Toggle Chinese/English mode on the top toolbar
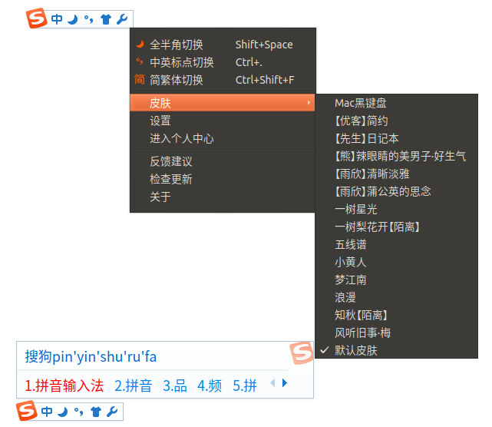The image size is (492, 427). (x=59, y=19)
